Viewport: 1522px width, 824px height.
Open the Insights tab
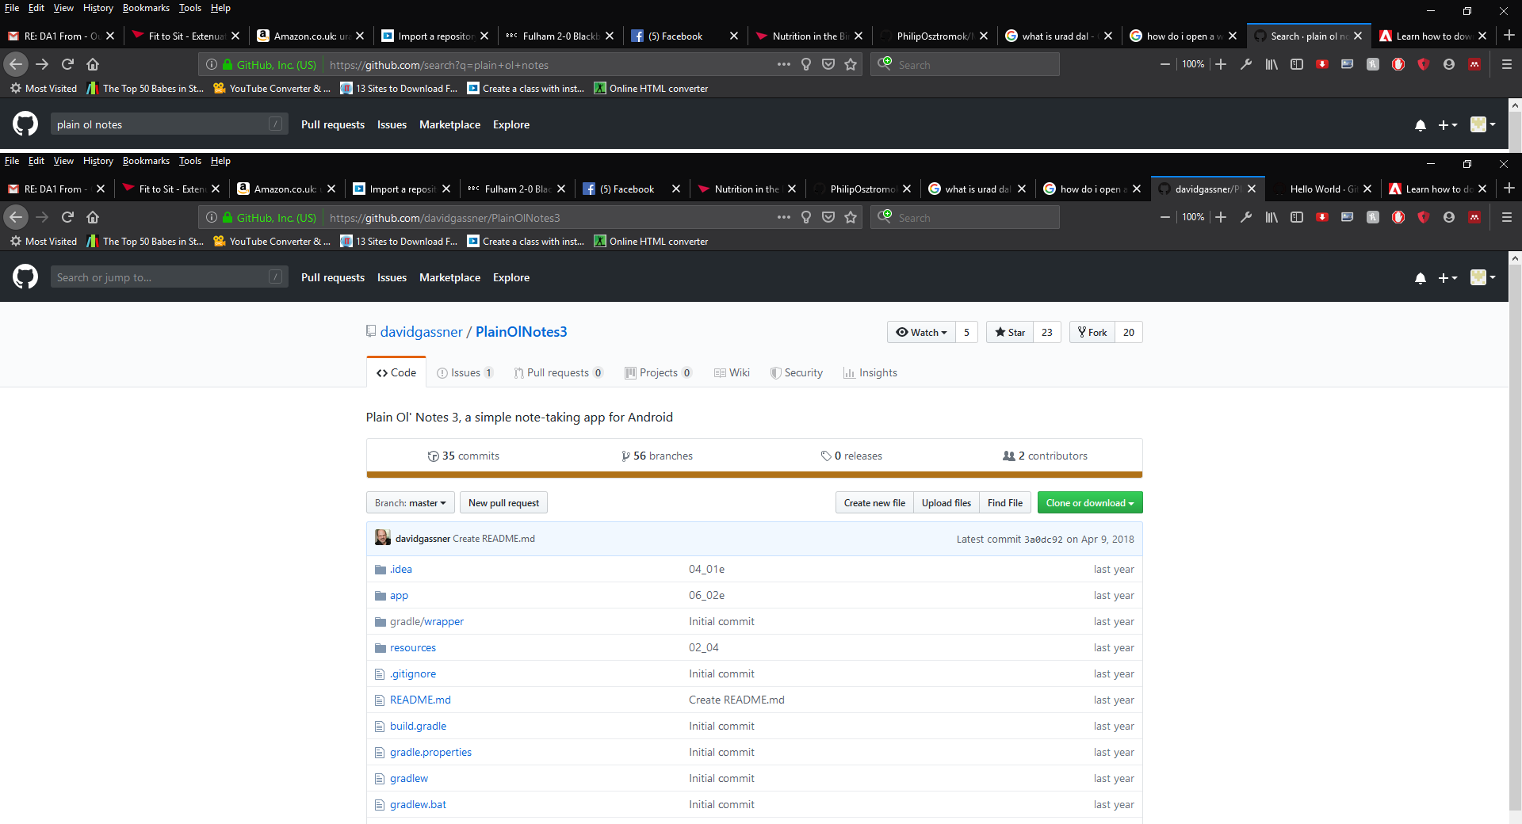pyautogui.click(x=870, y=372)
